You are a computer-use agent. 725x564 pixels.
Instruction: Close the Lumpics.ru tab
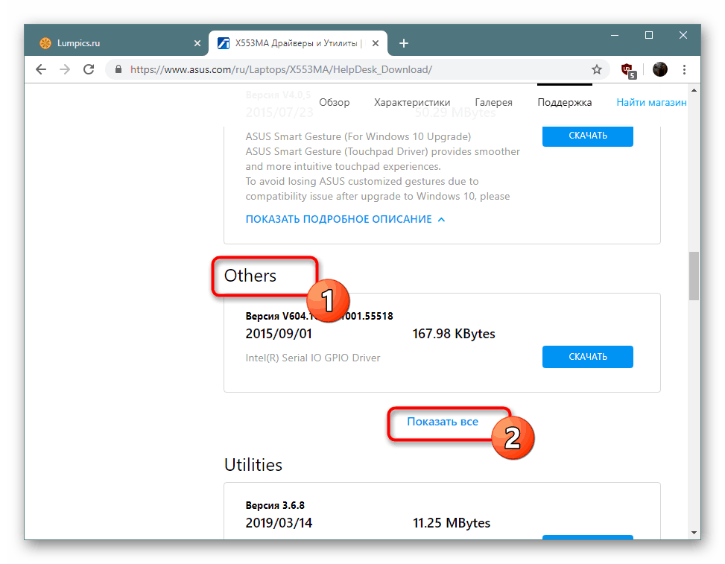[x=197, y=43]
